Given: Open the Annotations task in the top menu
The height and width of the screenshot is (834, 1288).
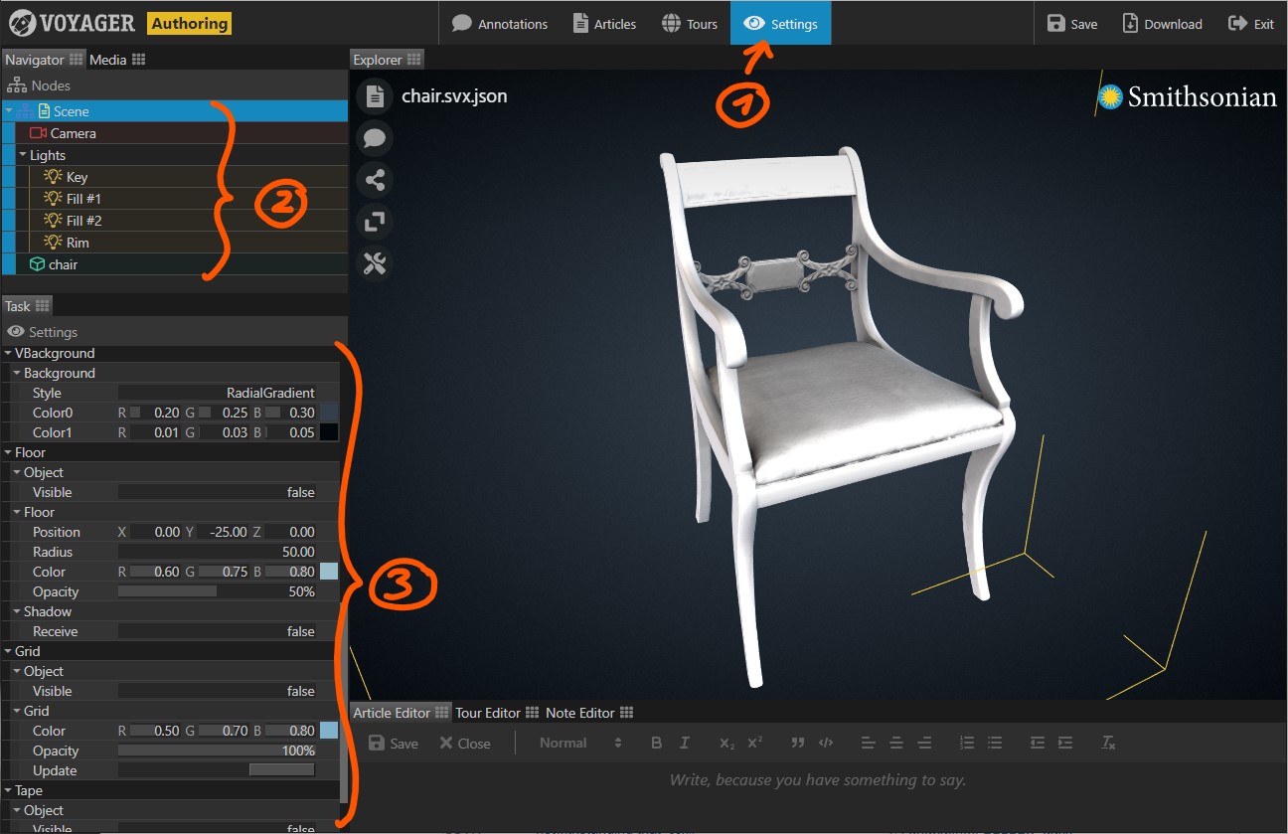Looking at the screenshot, I should pyautogui.click(x=500, y=24).
